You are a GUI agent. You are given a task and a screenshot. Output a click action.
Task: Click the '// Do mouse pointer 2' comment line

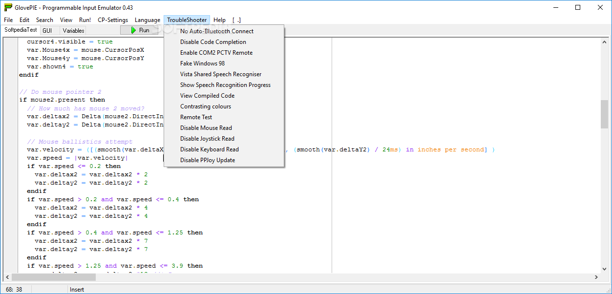pos(60,92)
